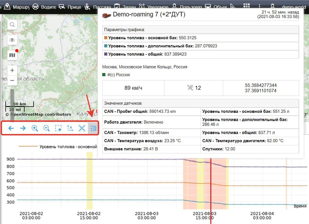The image size is (309, 224).
Task: Open the Маршруты menu item
Action: [18, 7]
